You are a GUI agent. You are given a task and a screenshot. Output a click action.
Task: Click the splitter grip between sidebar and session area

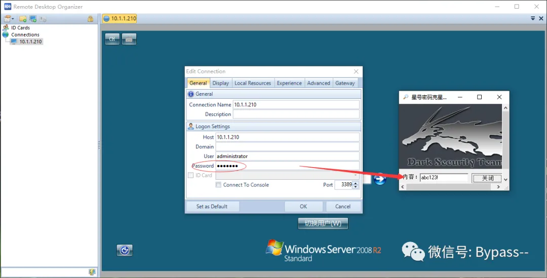coord(99,145)
